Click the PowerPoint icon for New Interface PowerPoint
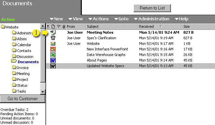 click(x=53, y=49)
